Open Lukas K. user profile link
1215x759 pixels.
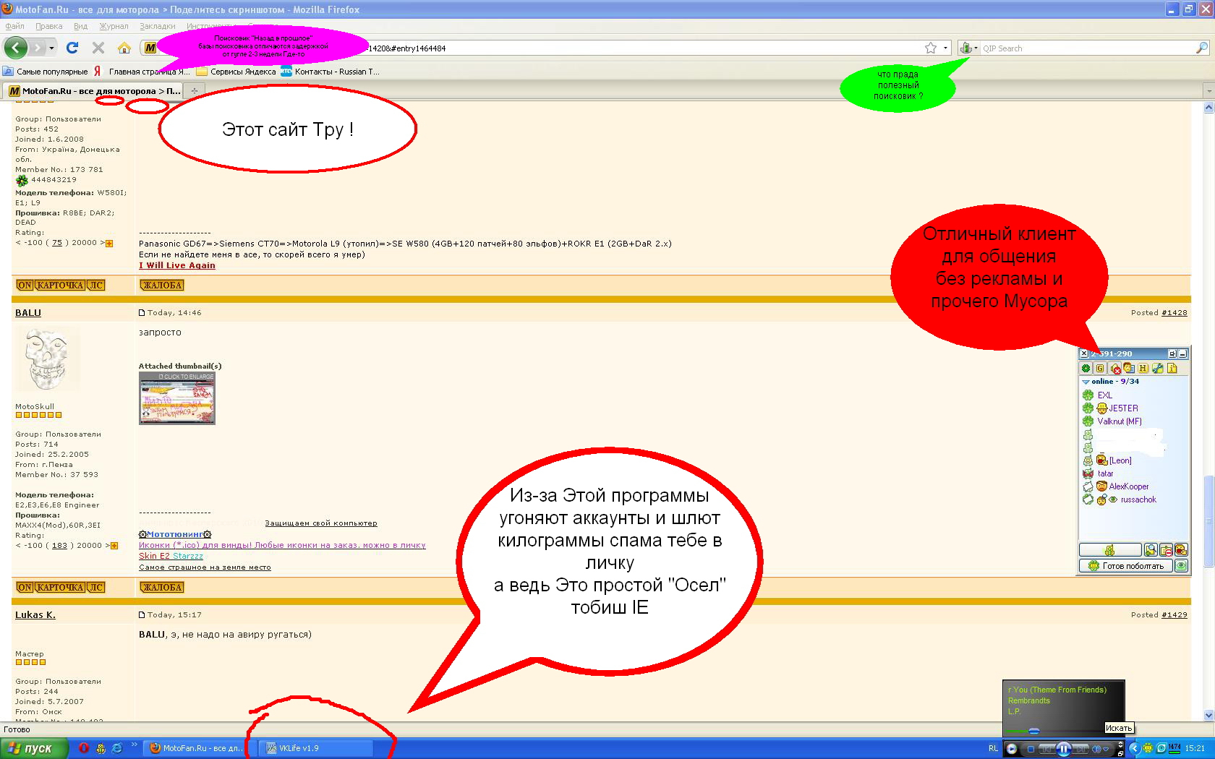tap(35, 615)
